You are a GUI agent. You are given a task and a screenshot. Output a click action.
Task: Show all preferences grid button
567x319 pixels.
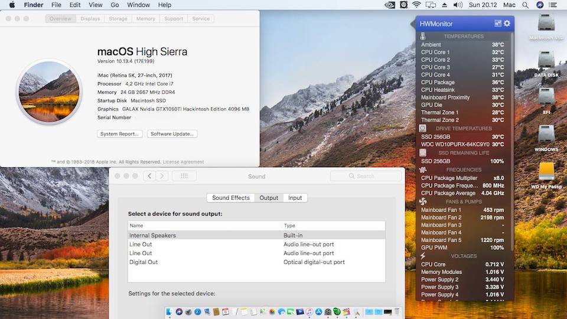click(x=184, y=176)
